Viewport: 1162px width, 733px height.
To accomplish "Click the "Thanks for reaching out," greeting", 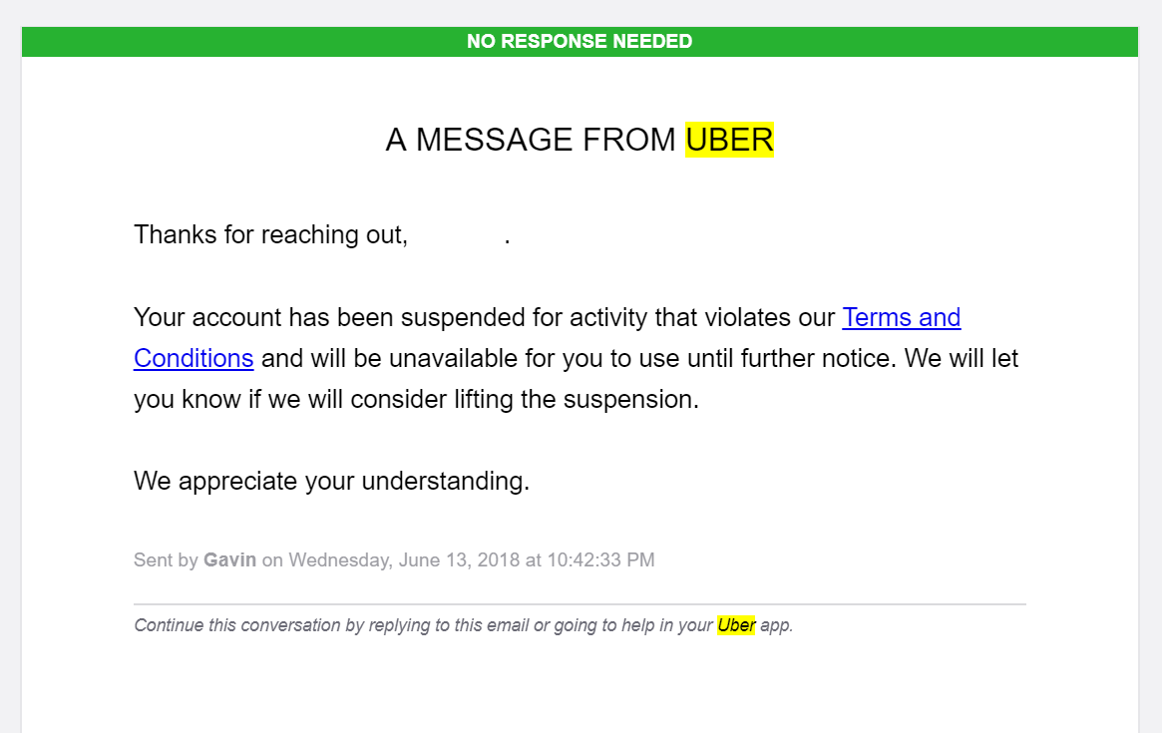I will tap(270, 235).
